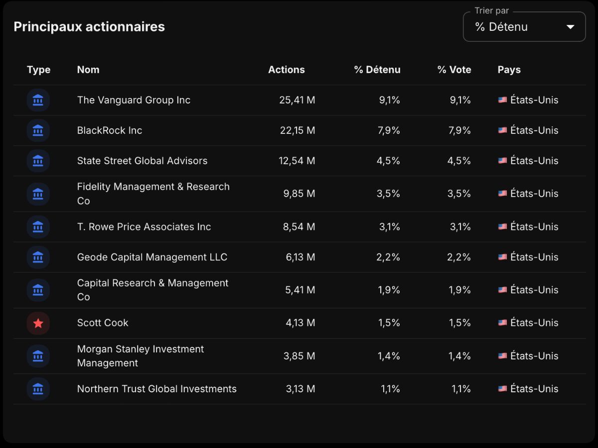
Task: Open the Trier par % Détenu dropdown
Action: pos(524,27)
